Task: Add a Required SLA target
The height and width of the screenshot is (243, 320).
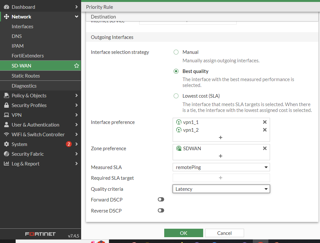Action: [221, 178]
